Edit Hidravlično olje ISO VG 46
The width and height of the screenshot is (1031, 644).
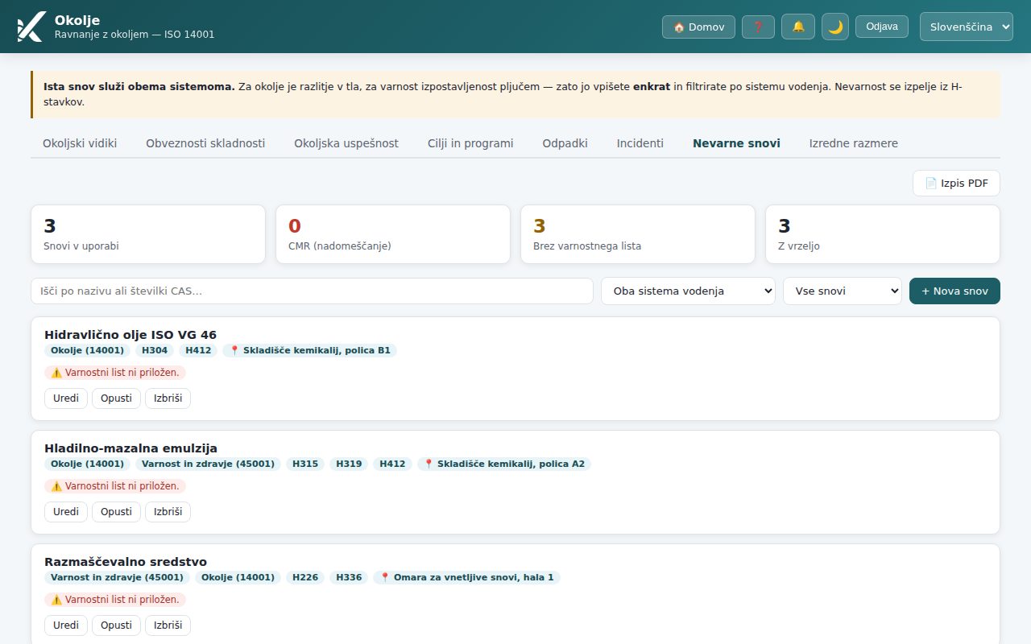pyautogui.click(x=66, y=398)
